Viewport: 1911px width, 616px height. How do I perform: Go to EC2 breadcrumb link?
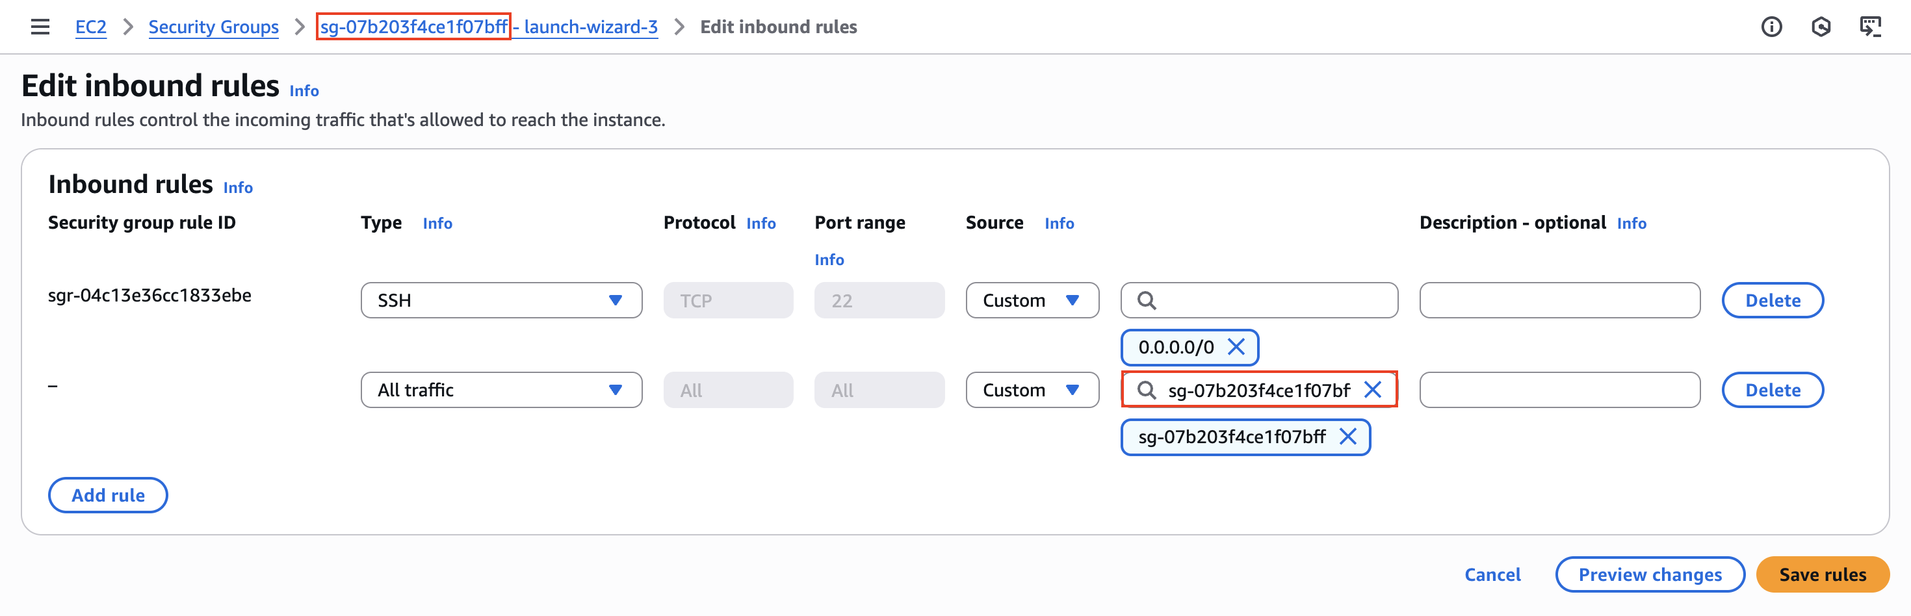pos(90,27)
